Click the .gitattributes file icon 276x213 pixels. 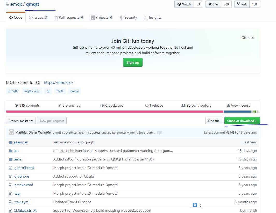10,168
